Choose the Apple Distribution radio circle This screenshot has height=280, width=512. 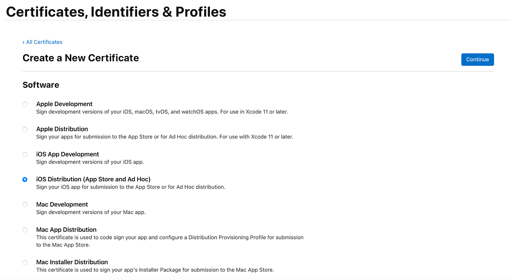pyautogui.click(x=25, y=129)
